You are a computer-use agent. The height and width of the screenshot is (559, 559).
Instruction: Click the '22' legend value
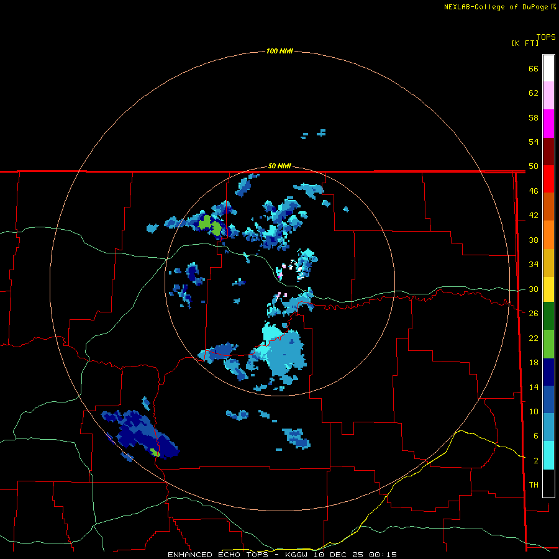coord(534,338)
